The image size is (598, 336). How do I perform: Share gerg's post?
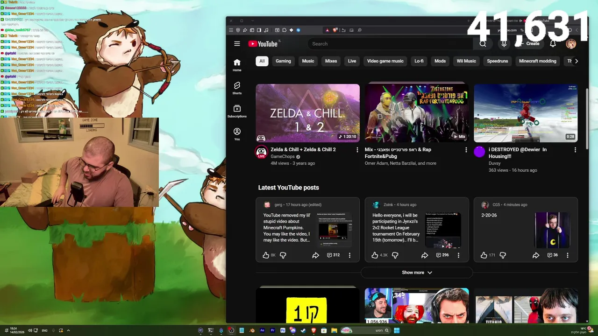pos(315,255)
